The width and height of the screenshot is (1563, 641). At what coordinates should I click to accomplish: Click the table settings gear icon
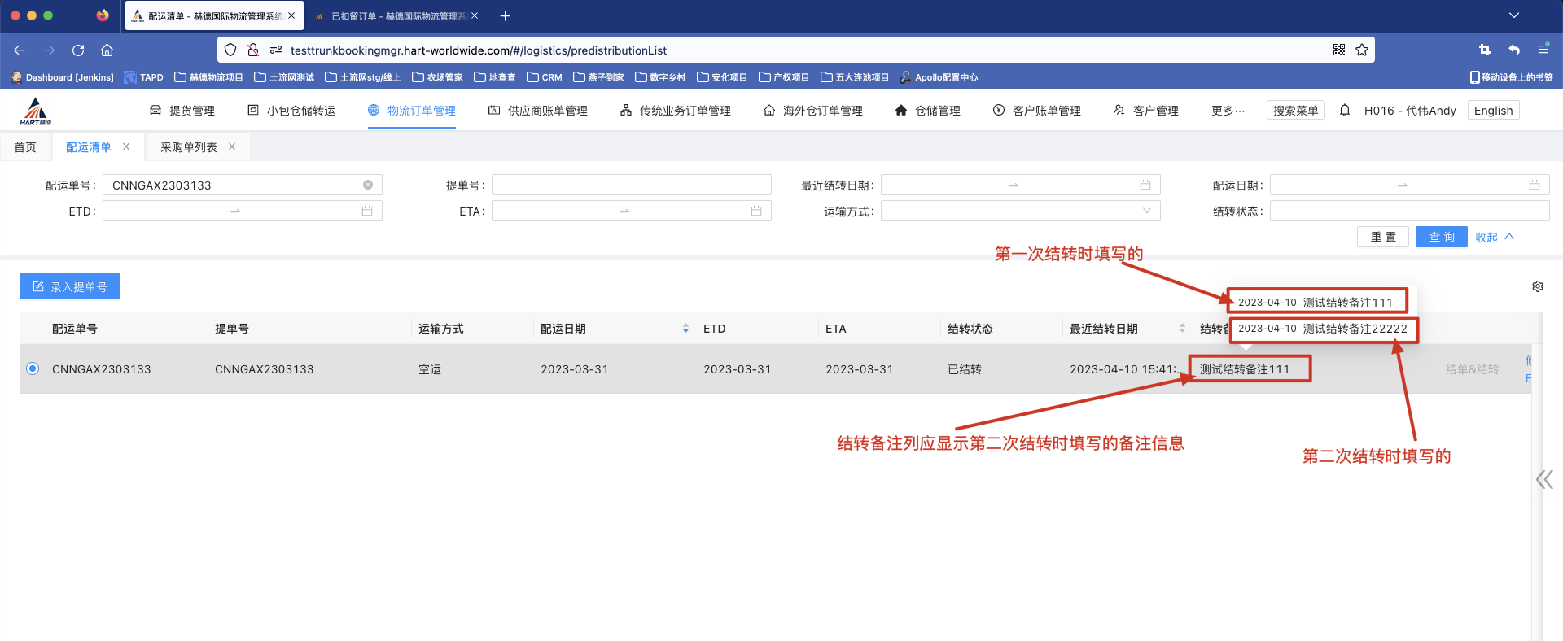coord(1537,286)
